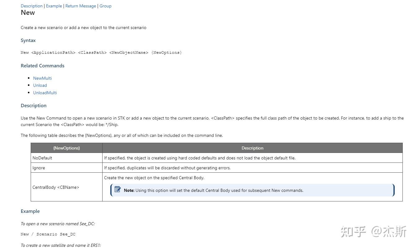Open the Unload related command link

40,85
